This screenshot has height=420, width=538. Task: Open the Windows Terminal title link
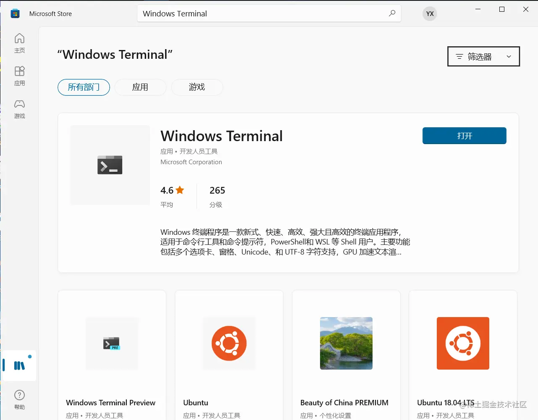tap(222, 136)
